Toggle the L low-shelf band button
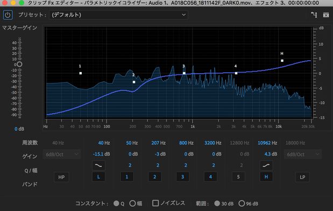333x211 pixels. tap(98, 177)
